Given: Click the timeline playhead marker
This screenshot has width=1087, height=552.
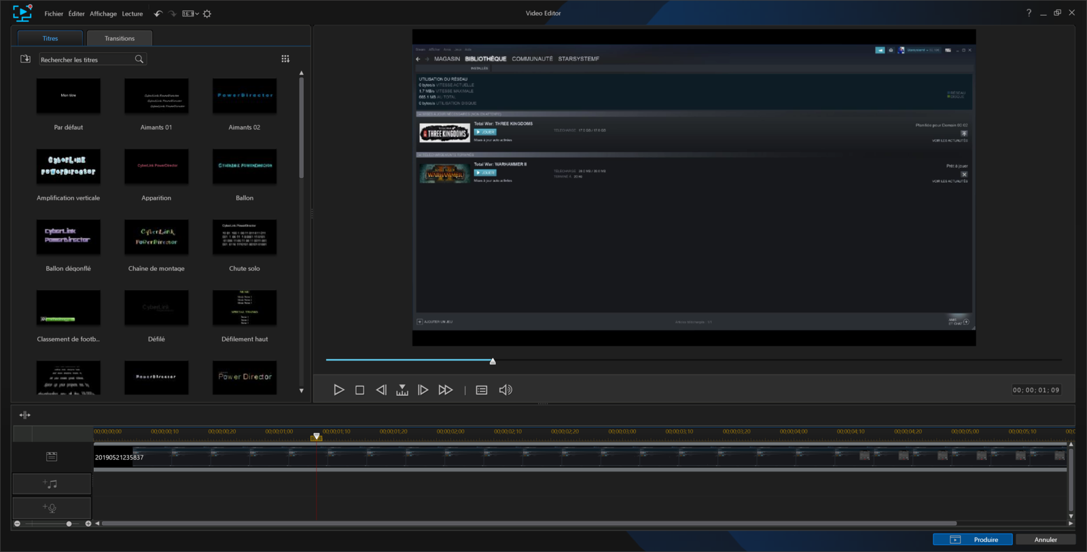Looking at the screenshot, I should [x=316, y=437].
